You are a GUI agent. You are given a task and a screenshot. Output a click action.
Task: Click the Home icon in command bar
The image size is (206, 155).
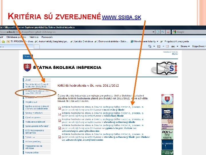(x=150, y=46)
